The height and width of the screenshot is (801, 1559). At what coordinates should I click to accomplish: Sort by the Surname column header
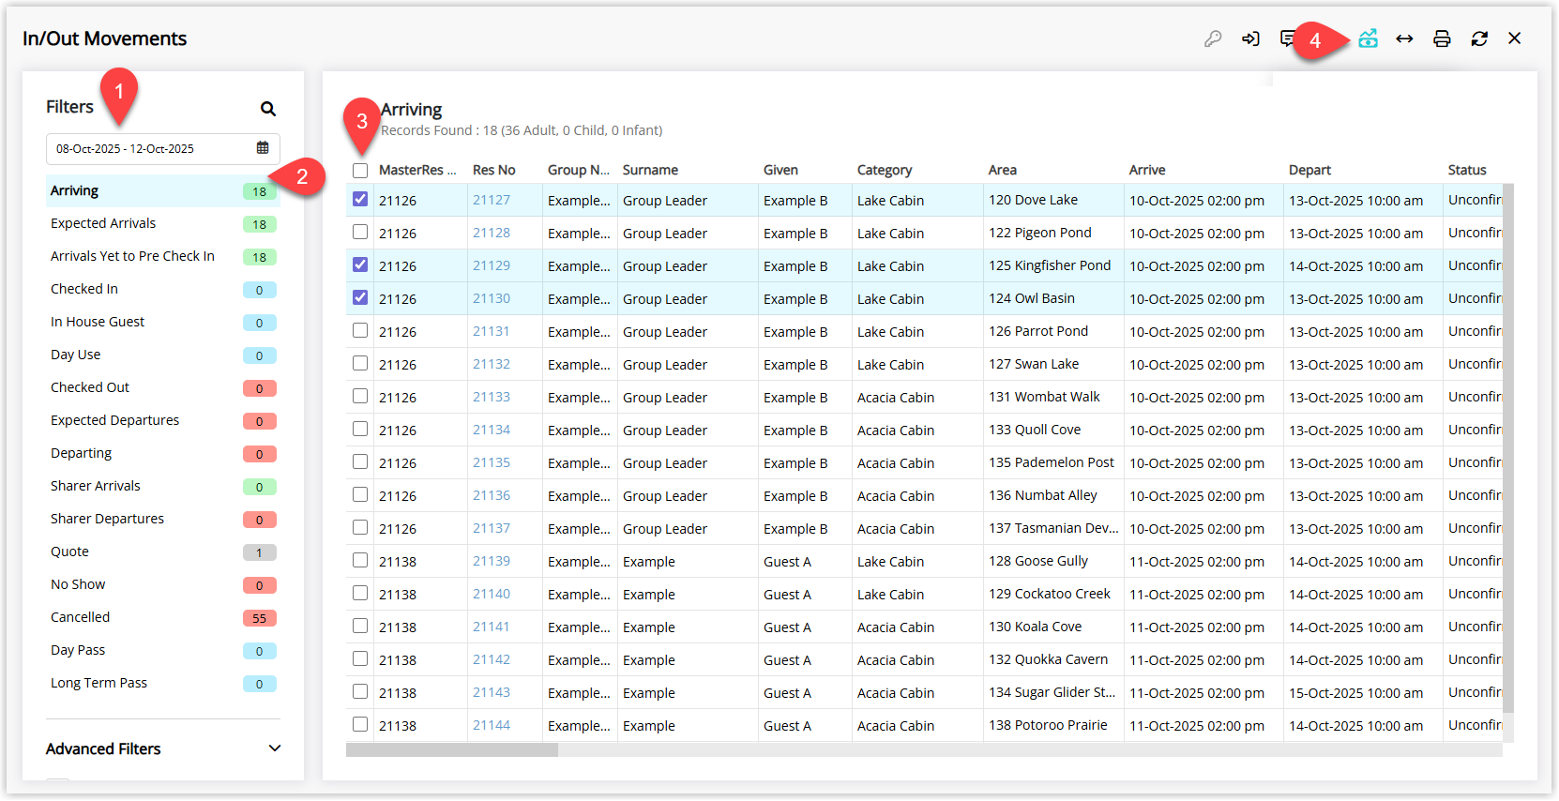point(650,170)
